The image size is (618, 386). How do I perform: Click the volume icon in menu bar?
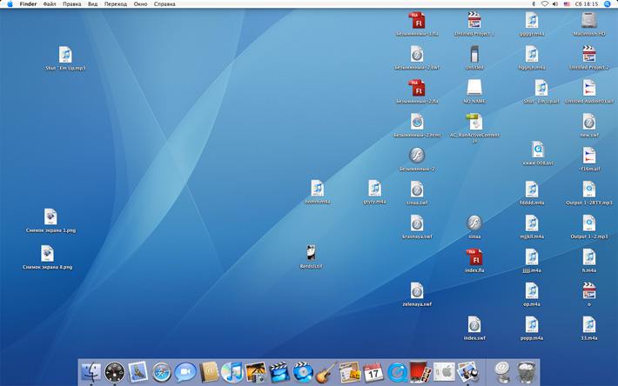pyautogui.click(x=555, y=4)
